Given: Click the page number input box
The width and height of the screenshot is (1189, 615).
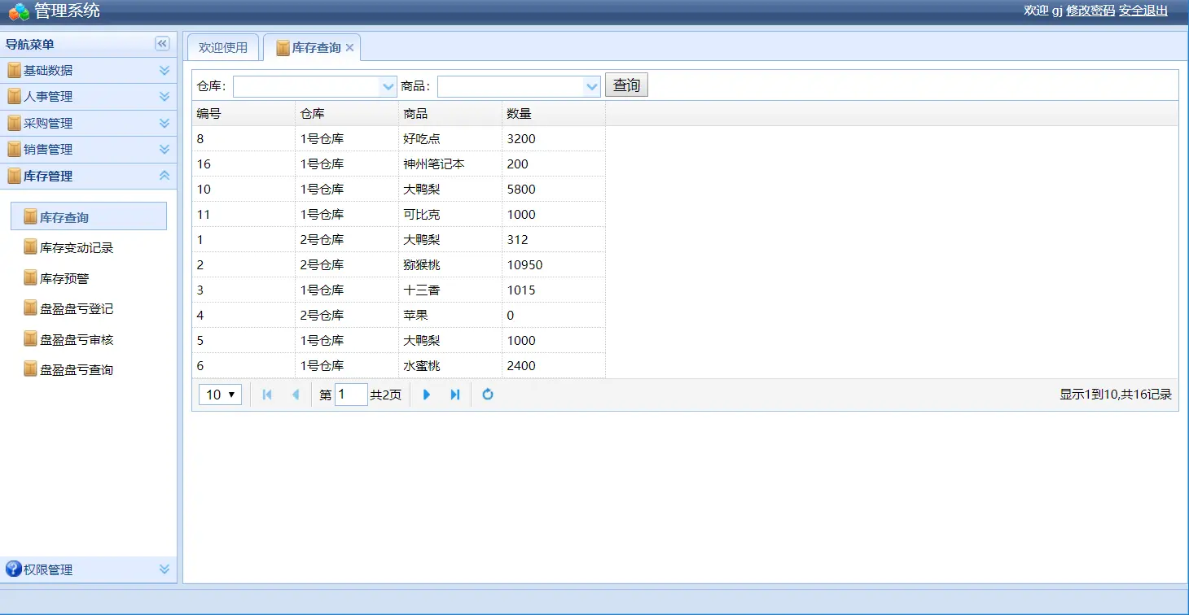Looking at the screenshot, I should (x=351, y=395).
